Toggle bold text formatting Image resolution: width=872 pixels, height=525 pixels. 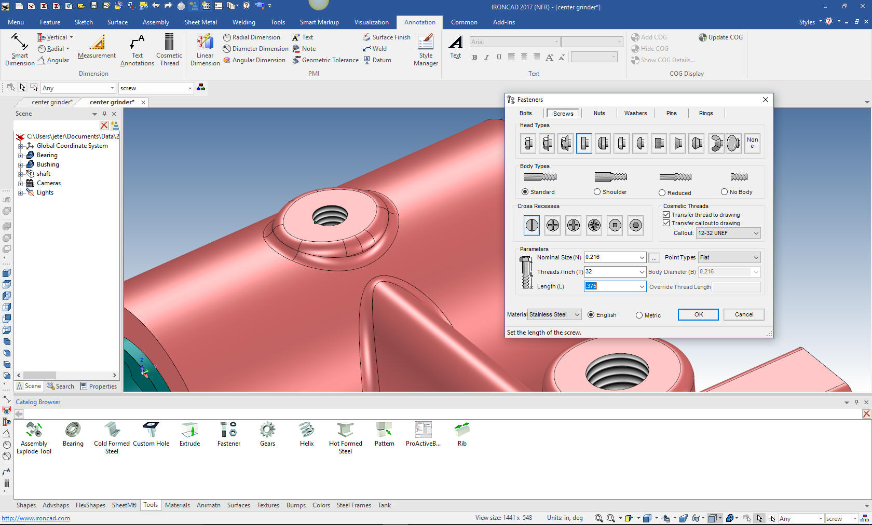pos(474,57)
